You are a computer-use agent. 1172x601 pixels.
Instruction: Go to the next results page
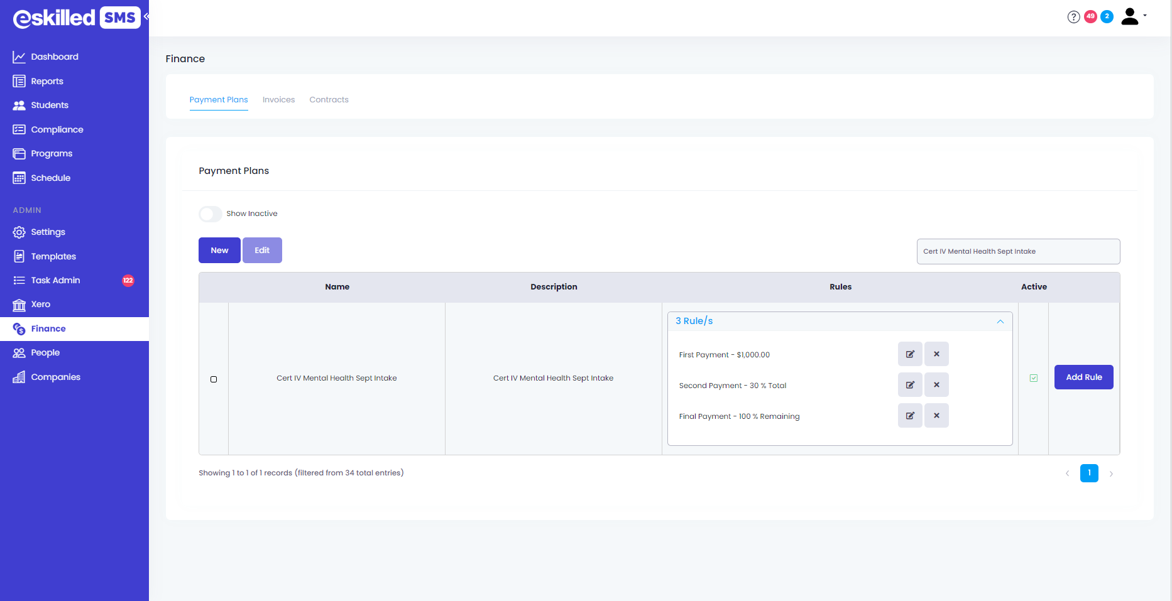pos(1111,474)
